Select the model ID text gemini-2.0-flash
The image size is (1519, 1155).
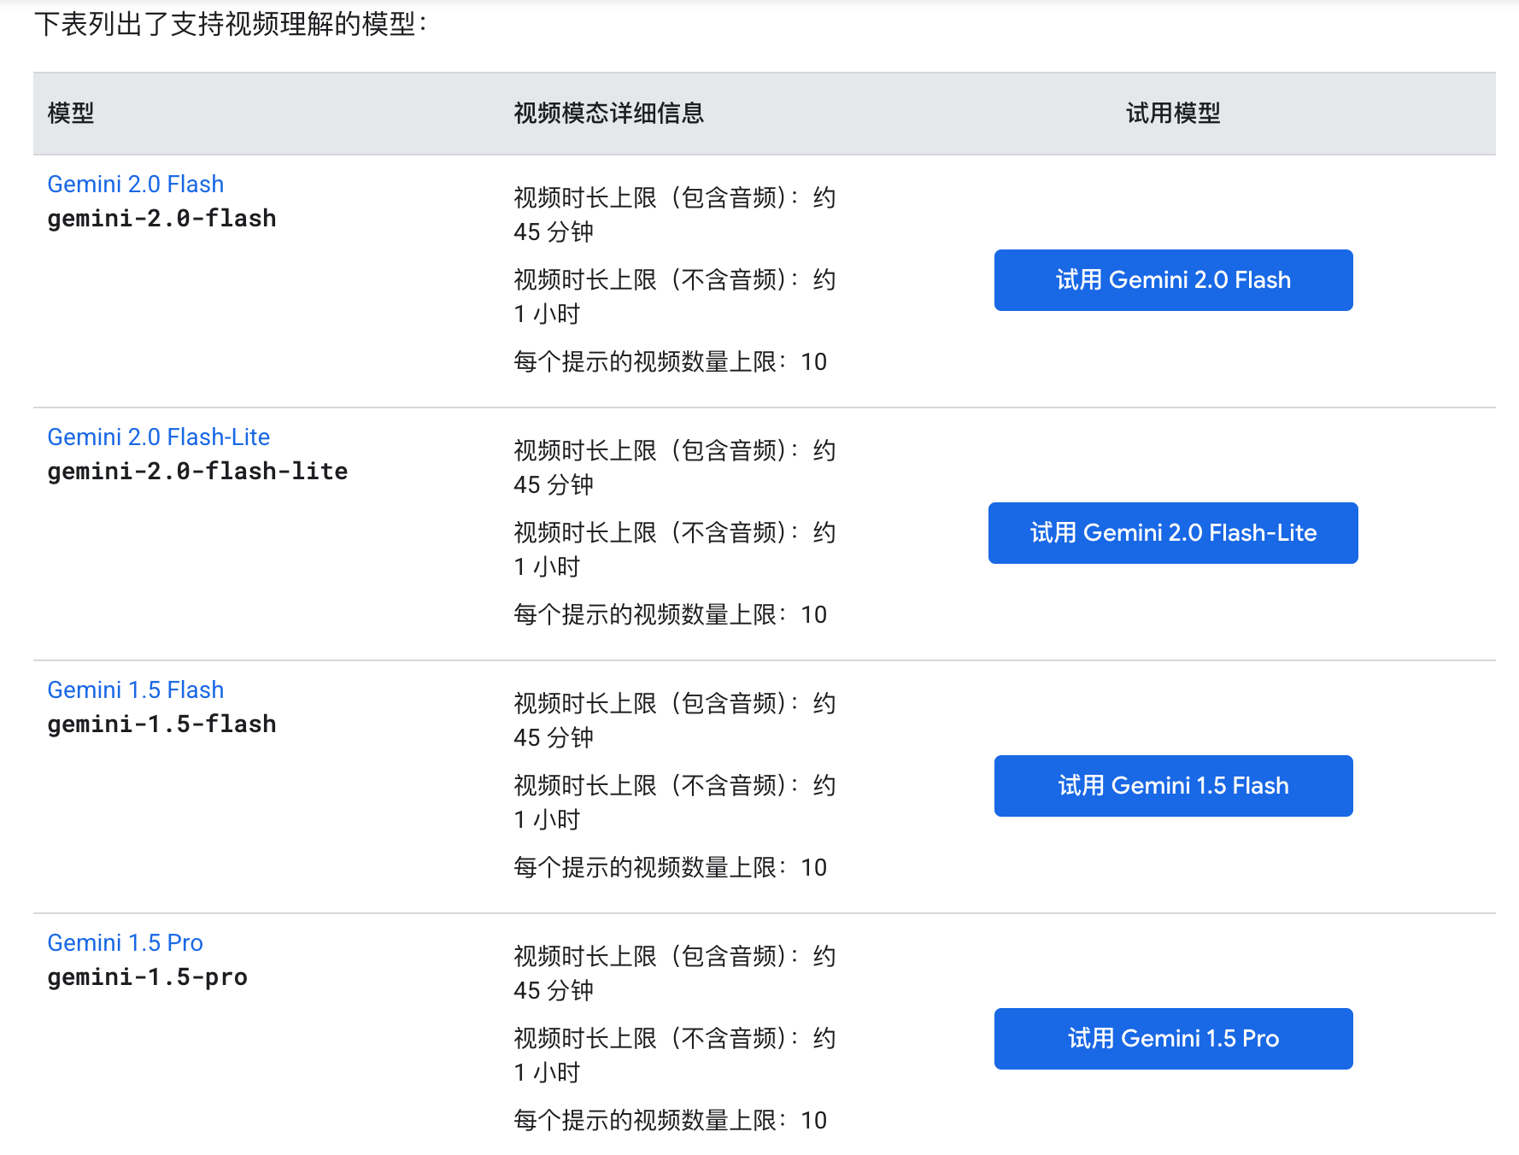161,219
